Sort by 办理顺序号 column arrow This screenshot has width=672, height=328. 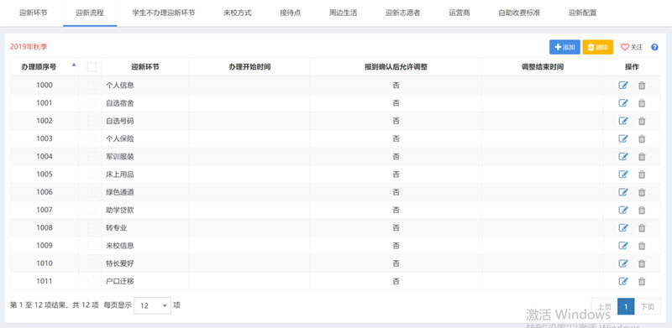tap(74, 65)
